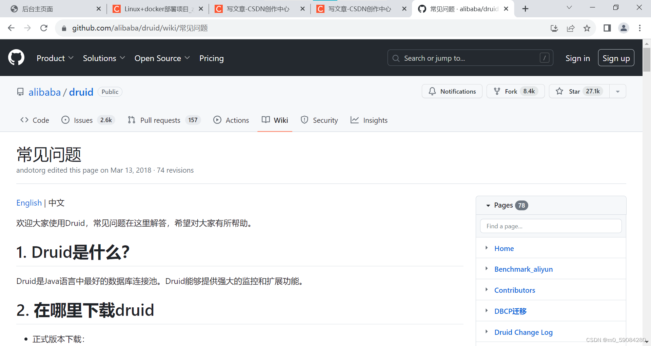Viewport: 651px width, 346px height.
Task: Star the alibaba/druid repository
Action: point(575,91)
